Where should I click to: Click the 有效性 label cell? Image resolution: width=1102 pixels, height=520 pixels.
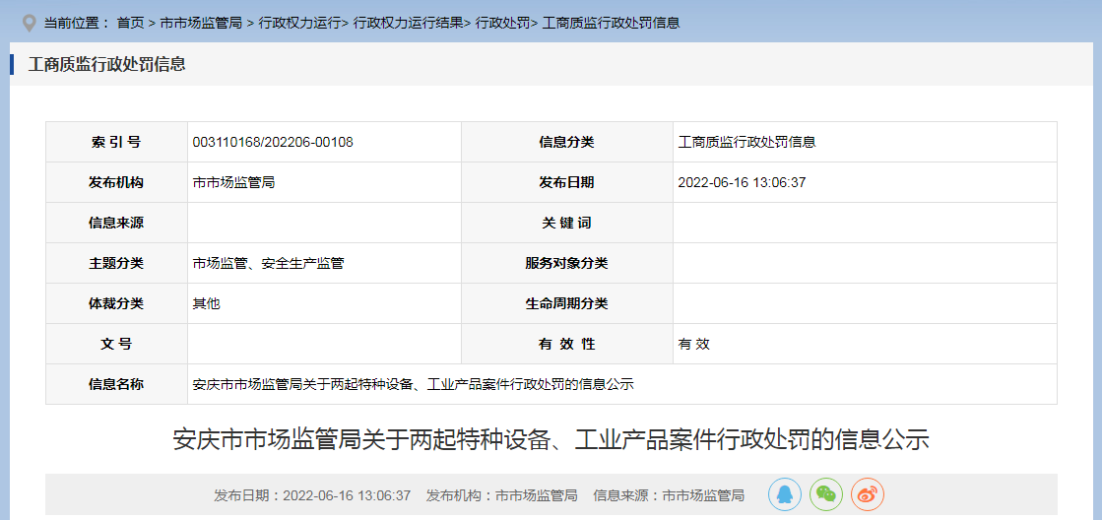pos(566,345)
